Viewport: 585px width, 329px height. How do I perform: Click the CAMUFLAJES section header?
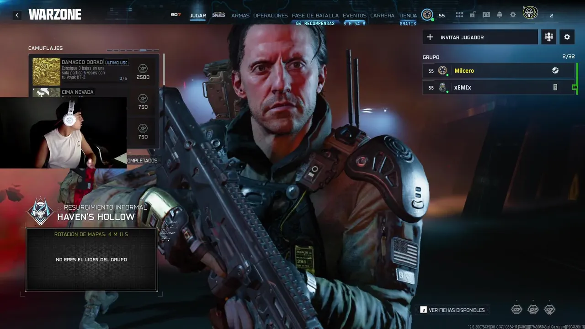(x=45, y=48)
